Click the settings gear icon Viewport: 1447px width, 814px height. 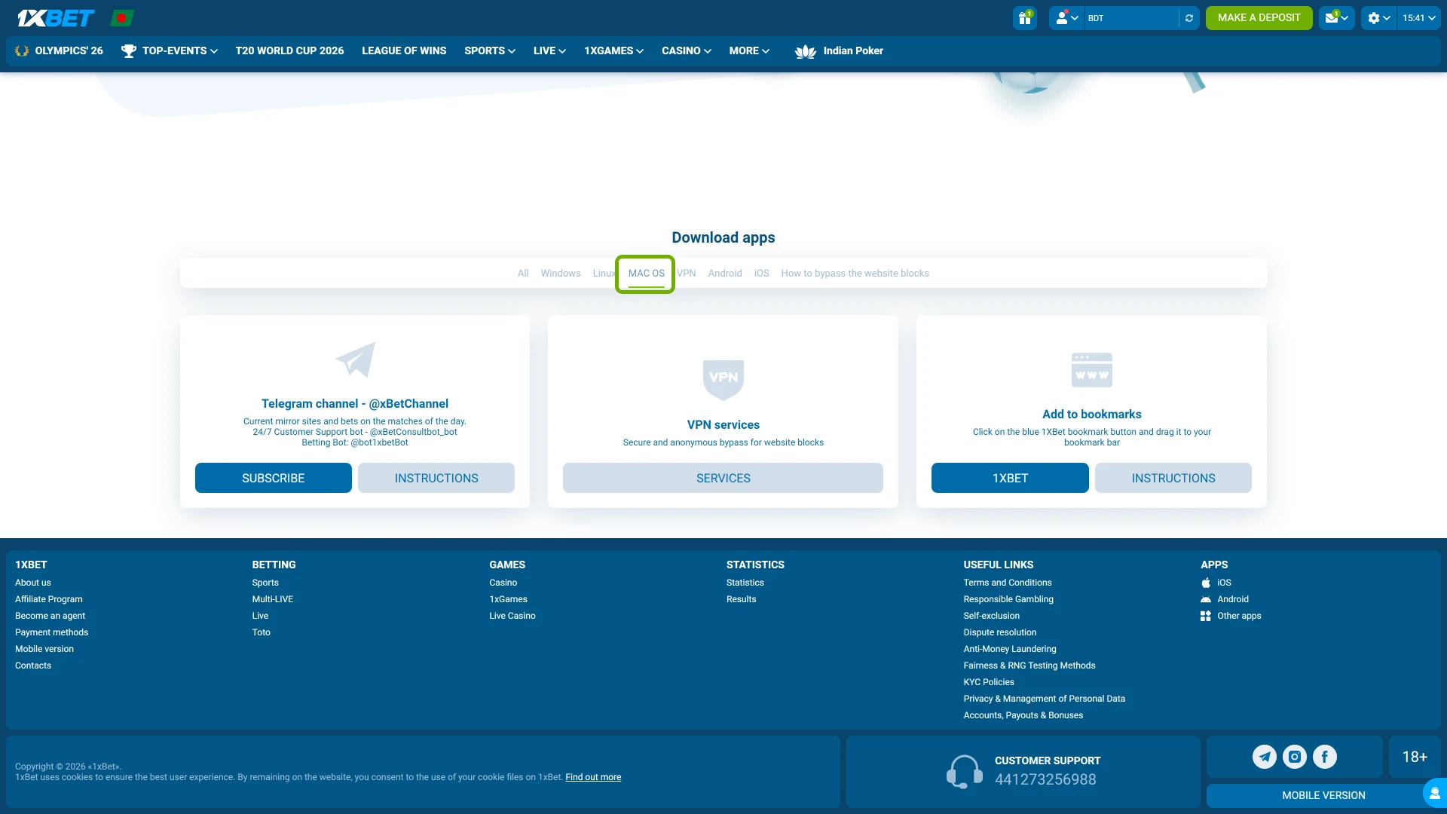tap(1373, 17)
